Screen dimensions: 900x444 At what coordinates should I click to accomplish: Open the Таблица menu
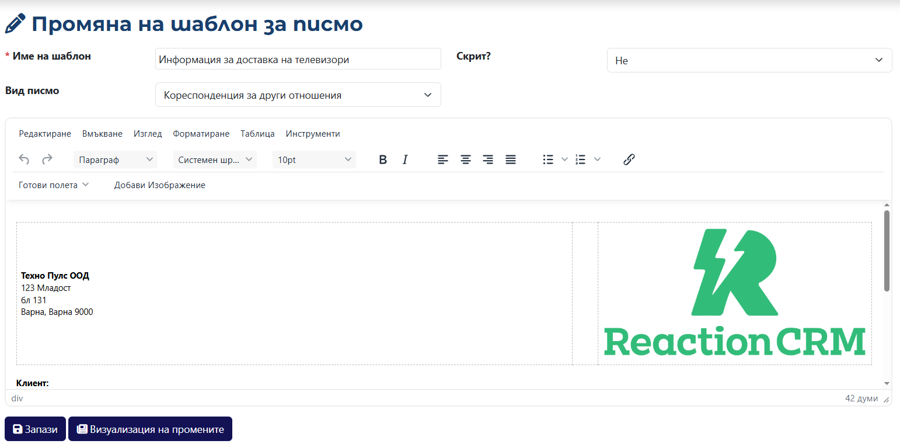[x=257, y=134]
